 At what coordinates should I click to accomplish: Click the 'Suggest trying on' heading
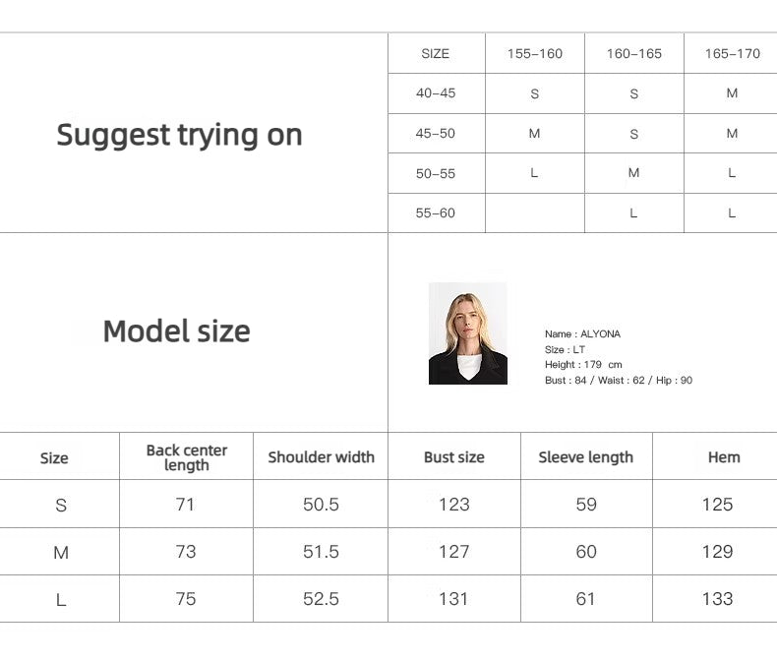[179, 135]
